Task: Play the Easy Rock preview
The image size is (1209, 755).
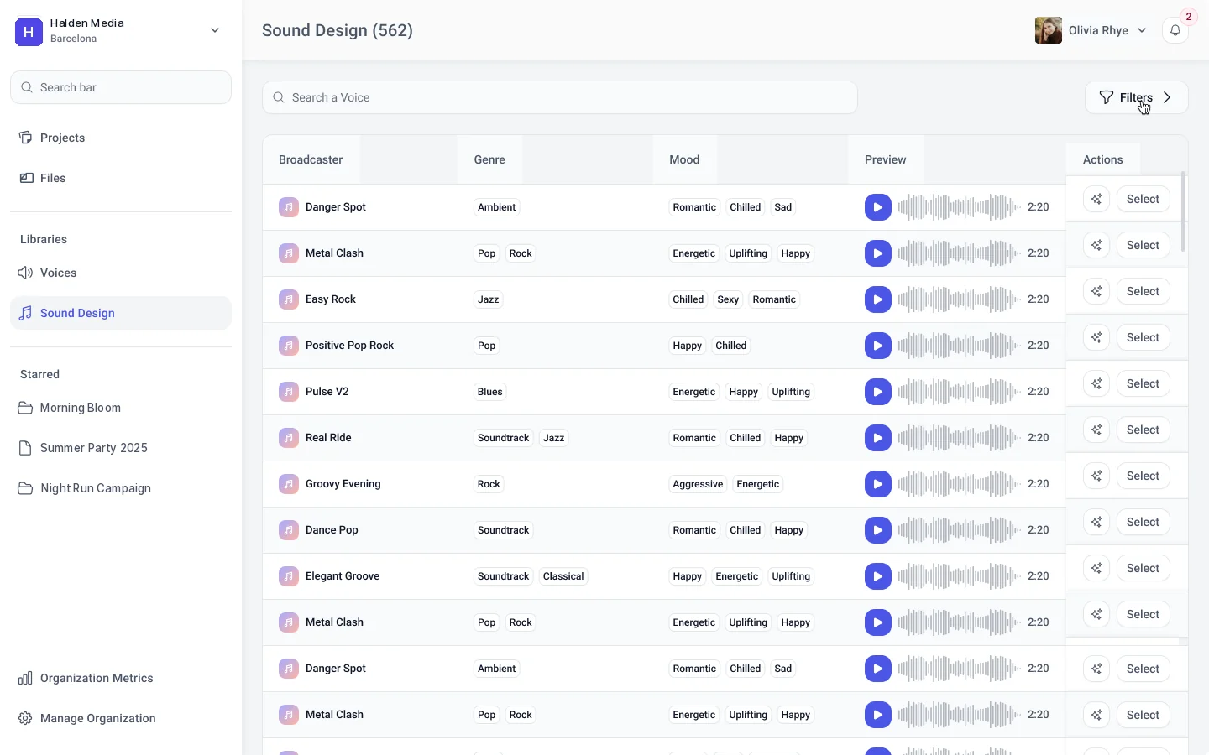Action: [x=877, y=299]
